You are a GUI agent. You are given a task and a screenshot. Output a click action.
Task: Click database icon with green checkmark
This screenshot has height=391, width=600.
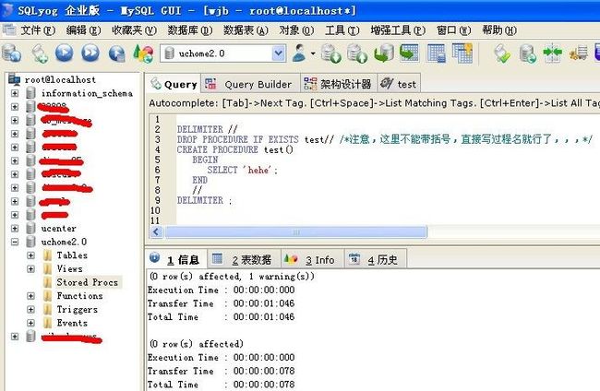502,53
